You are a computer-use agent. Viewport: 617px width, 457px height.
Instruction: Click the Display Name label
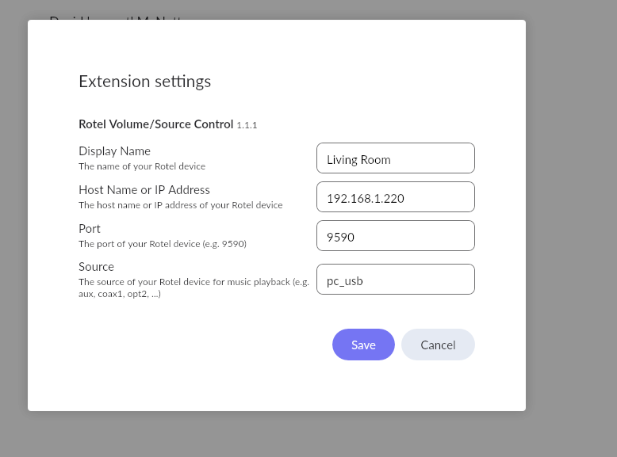point(114,151)
